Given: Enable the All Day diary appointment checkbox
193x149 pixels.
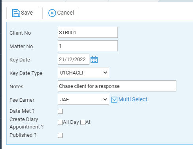Looking at the screenshot, I should [60, 122].
